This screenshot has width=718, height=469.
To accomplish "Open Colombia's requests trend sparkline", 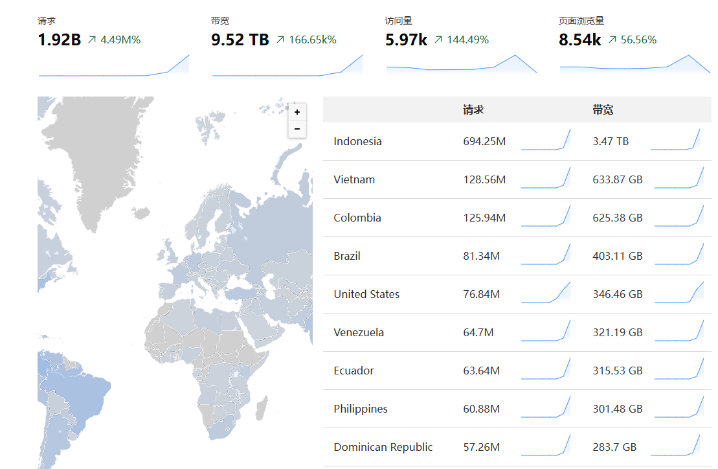I will click(546, 217).
